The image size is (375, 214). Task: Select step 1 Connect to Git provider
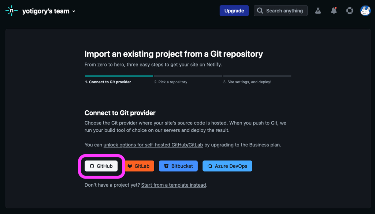(108, 82)
